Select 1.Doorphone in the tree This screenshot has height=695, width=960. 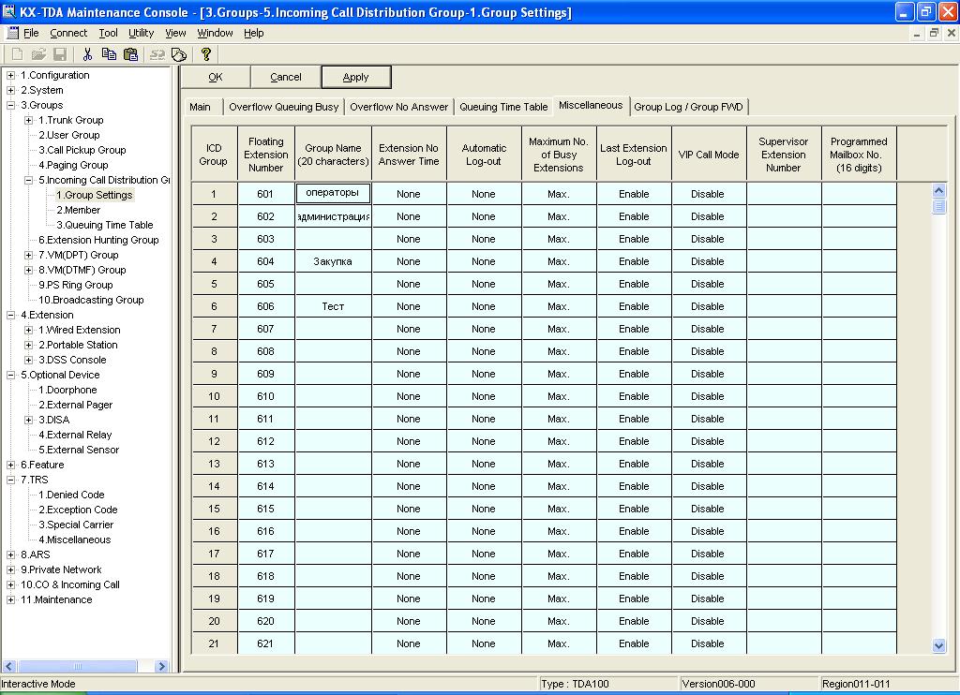[67, 390]
